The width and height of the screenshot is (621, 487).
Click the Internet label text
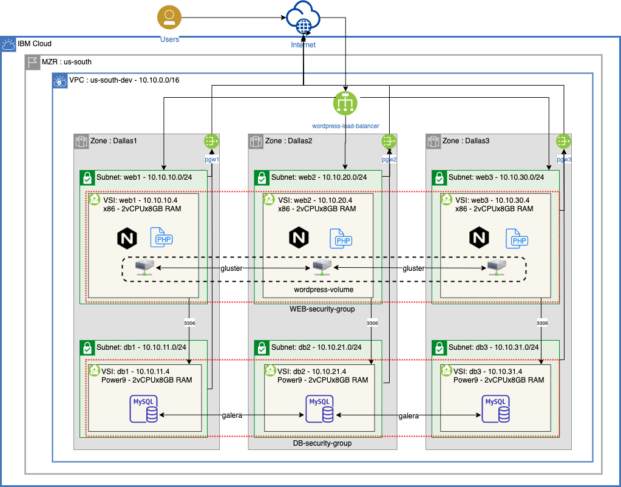pos(304,45)
